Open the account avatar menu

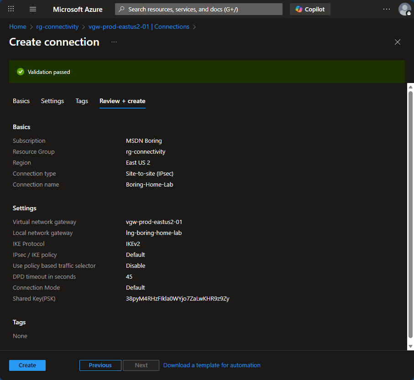404,9
